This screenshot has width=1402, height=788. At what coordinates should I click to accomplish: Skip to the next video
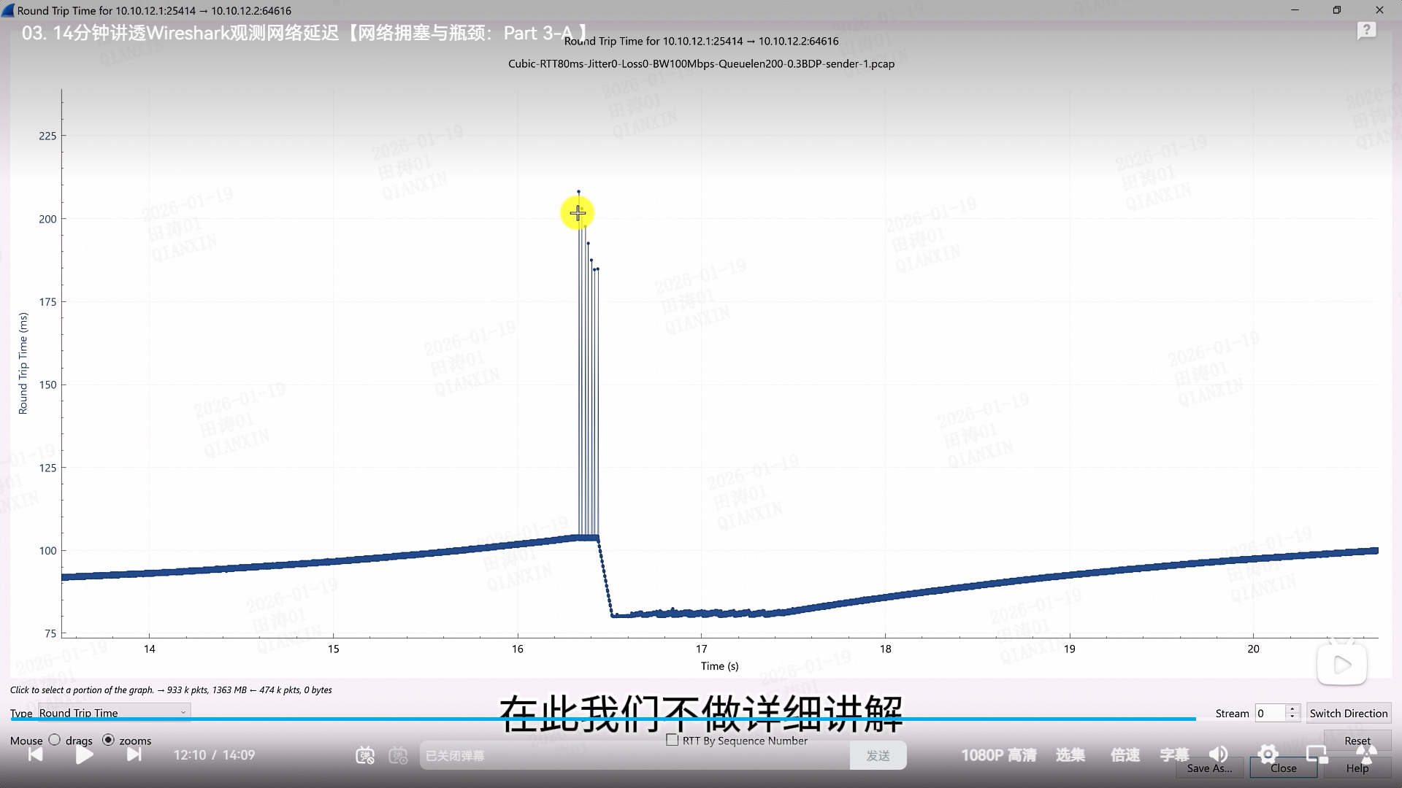134,755
